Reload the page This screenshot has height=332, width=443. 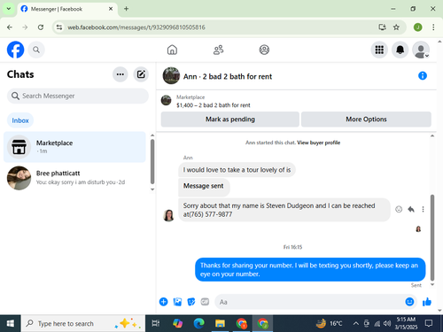pos(41,27)
